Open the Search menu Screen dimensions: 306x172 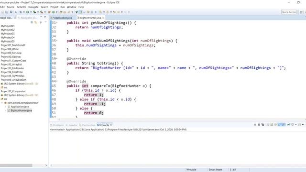44,7
